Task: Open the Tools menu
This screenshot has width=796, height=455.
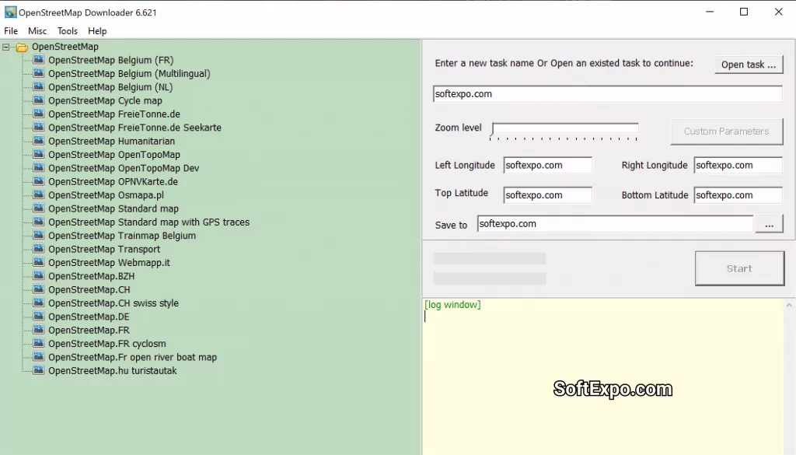Action: [66, 31]
